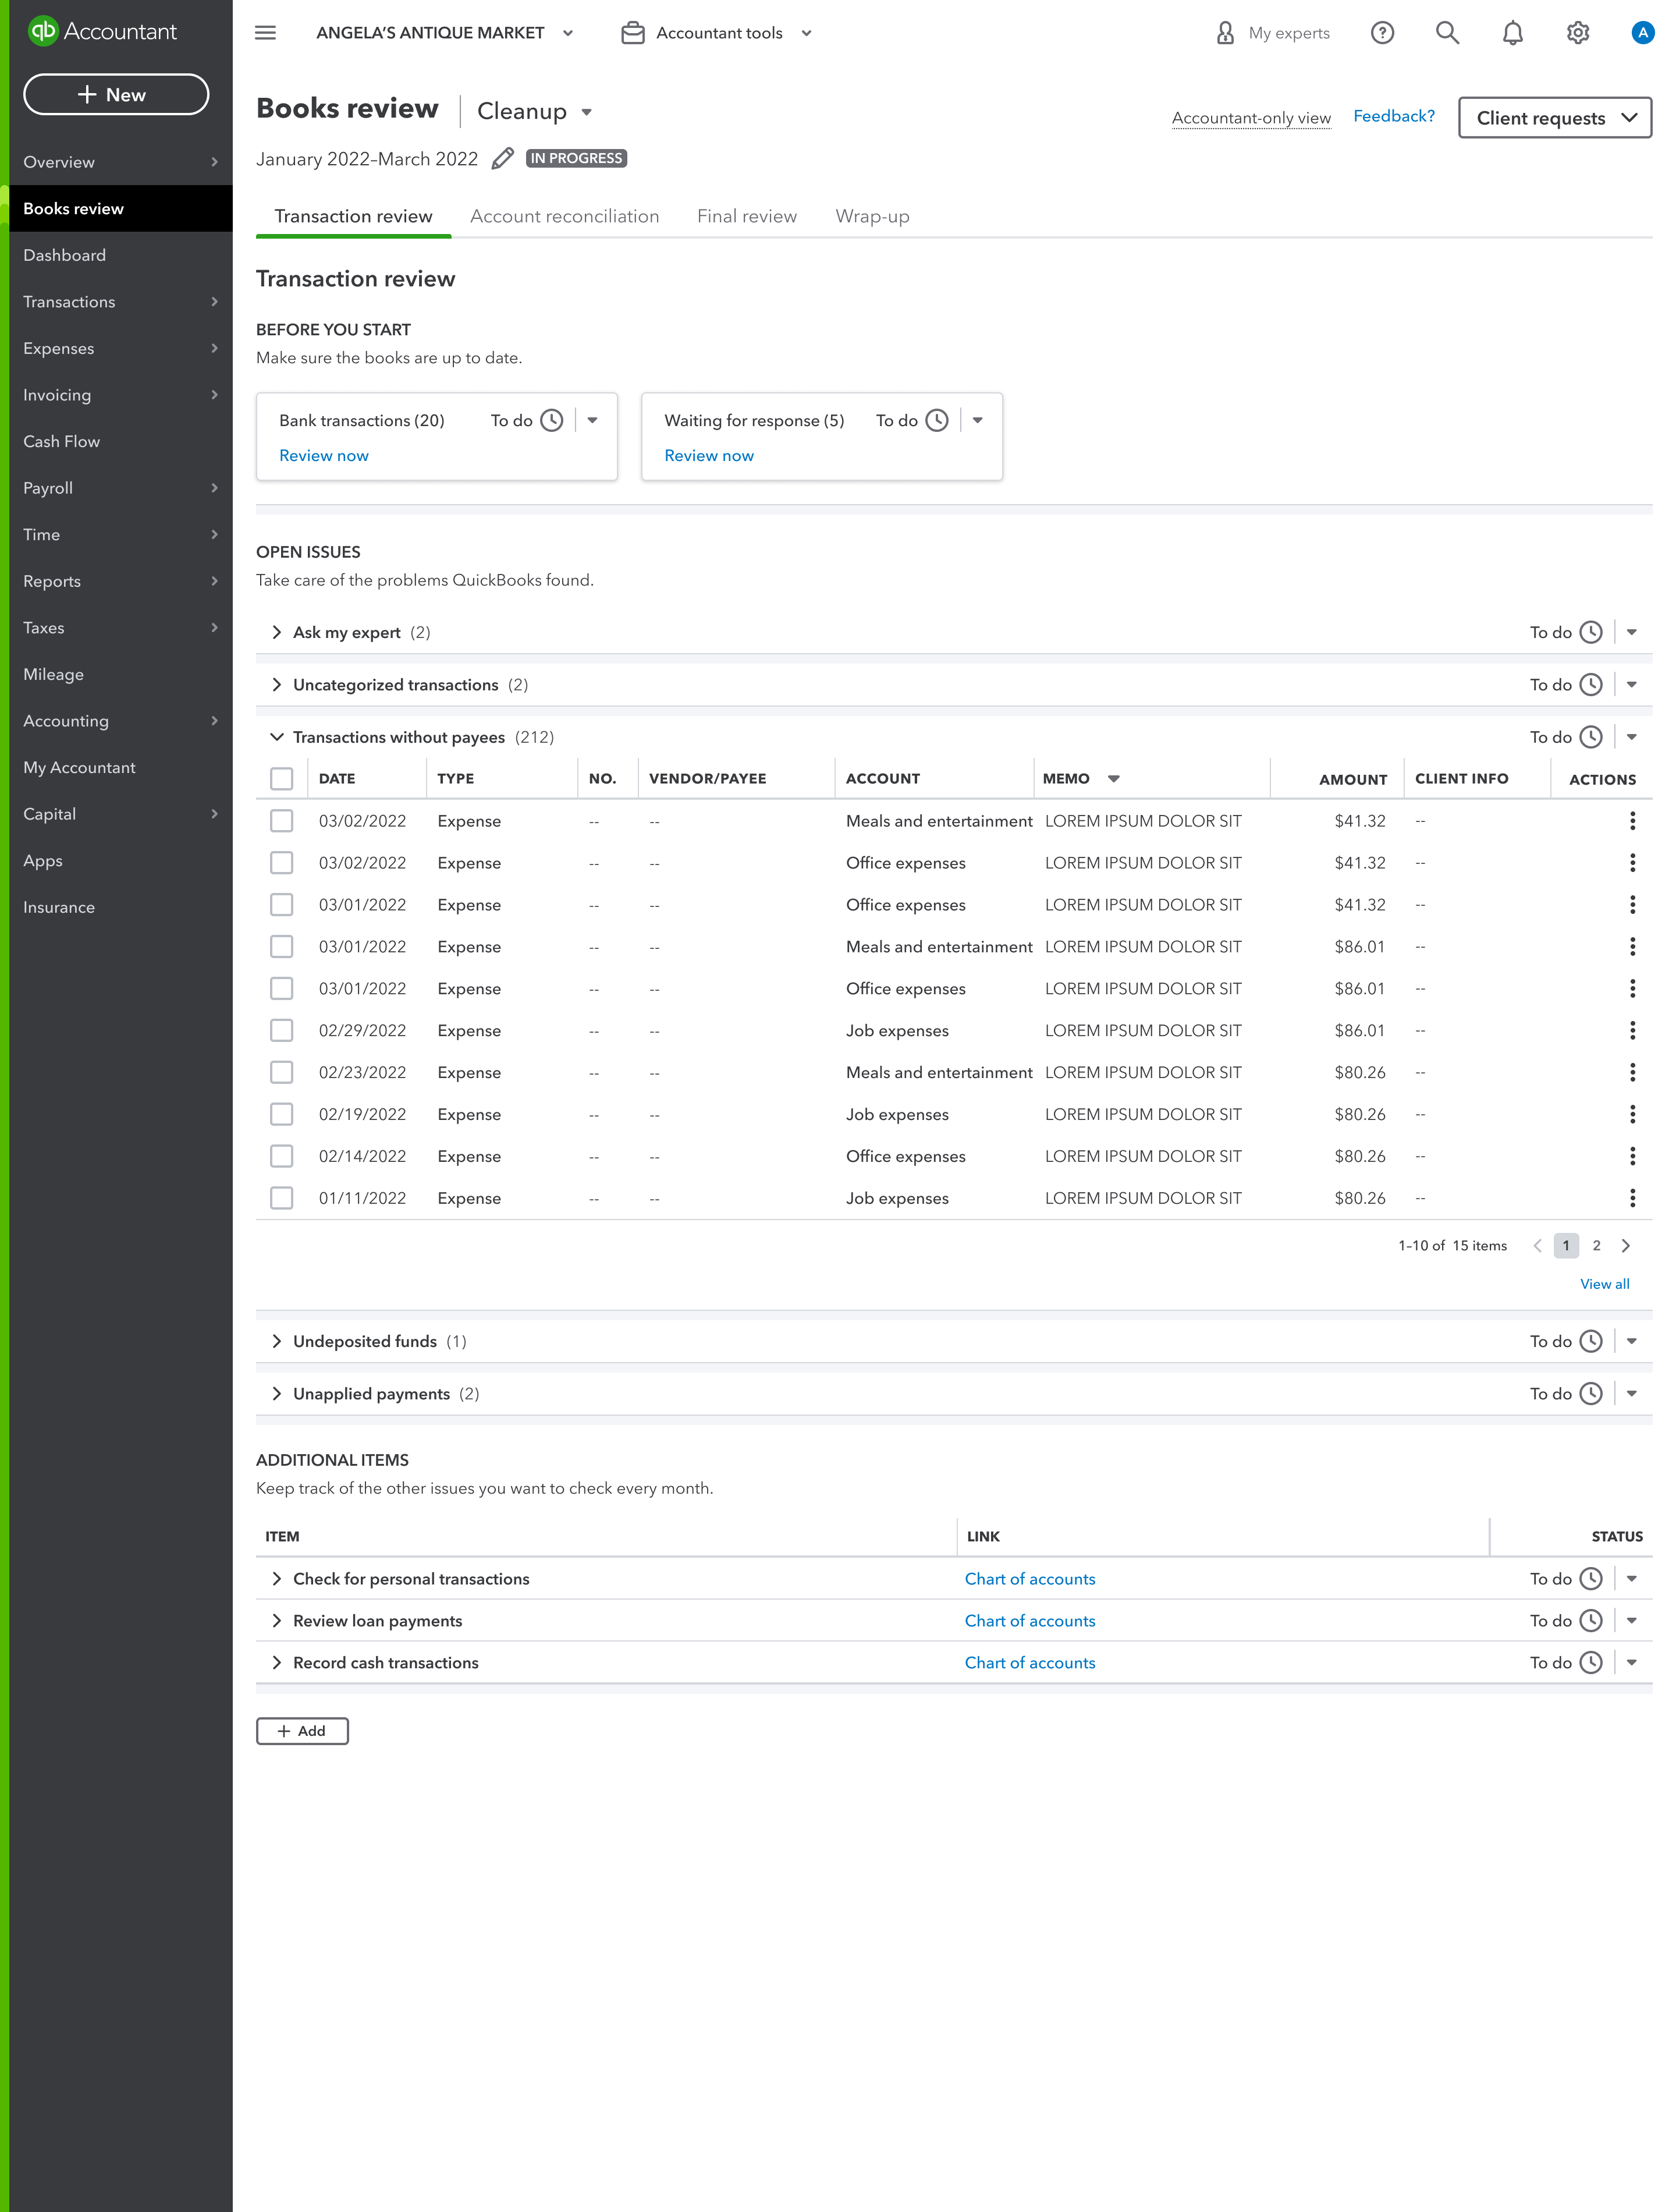
Task: Check the 03/02/2022 Meals and entertainment row
Action: click(282, 821)
